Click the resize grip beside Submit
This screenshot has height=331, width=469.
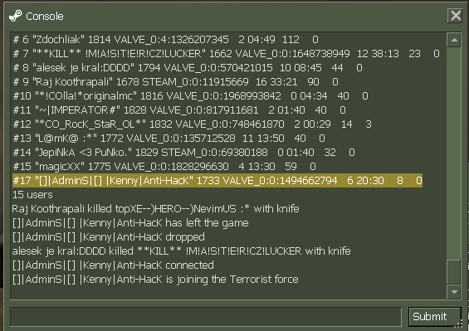click(x=458, y=324)
